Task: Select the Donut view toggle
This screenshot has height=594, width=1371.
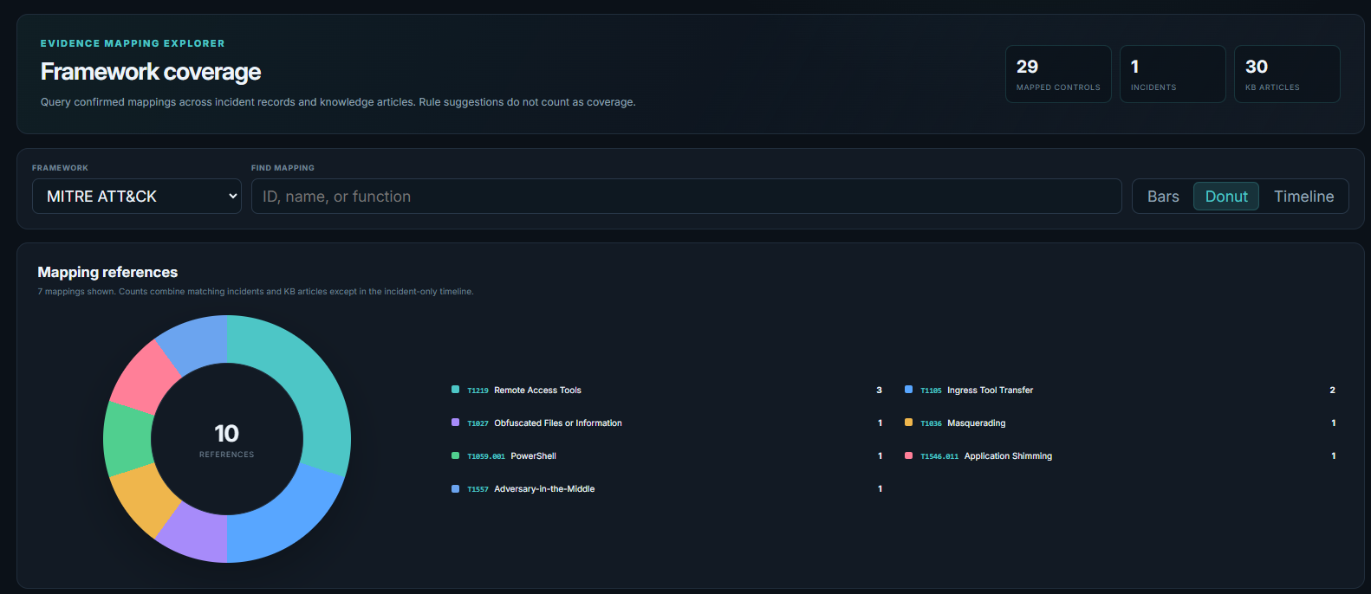Action: (1226, 197)
